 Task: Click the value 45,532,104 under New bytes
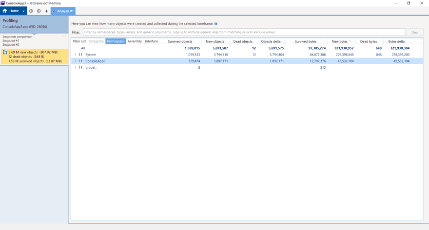(346, 61)
